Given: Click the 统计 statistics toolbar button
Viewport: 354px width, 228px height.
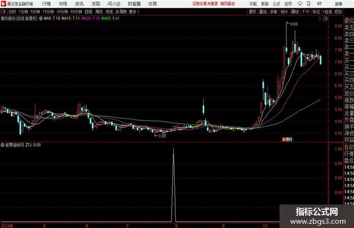Looking at the screenshot, I should [284, 12].
